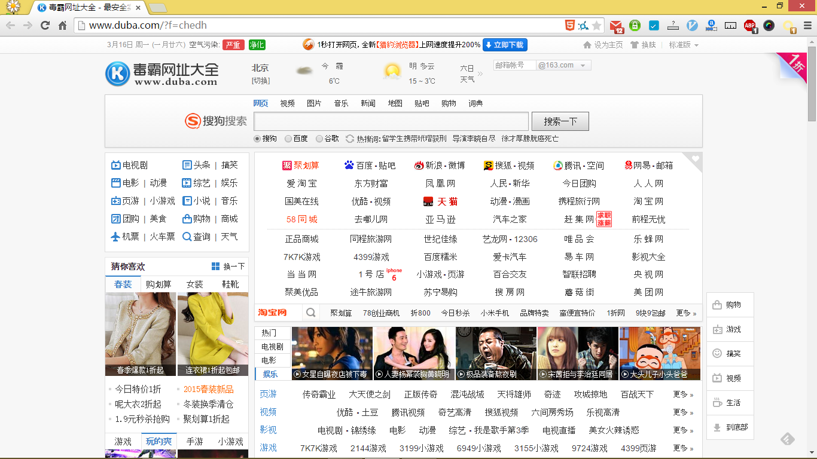Screen dimensions: 817x459
Task: Click into the Sogou search input box
Action: coord(391,121)
